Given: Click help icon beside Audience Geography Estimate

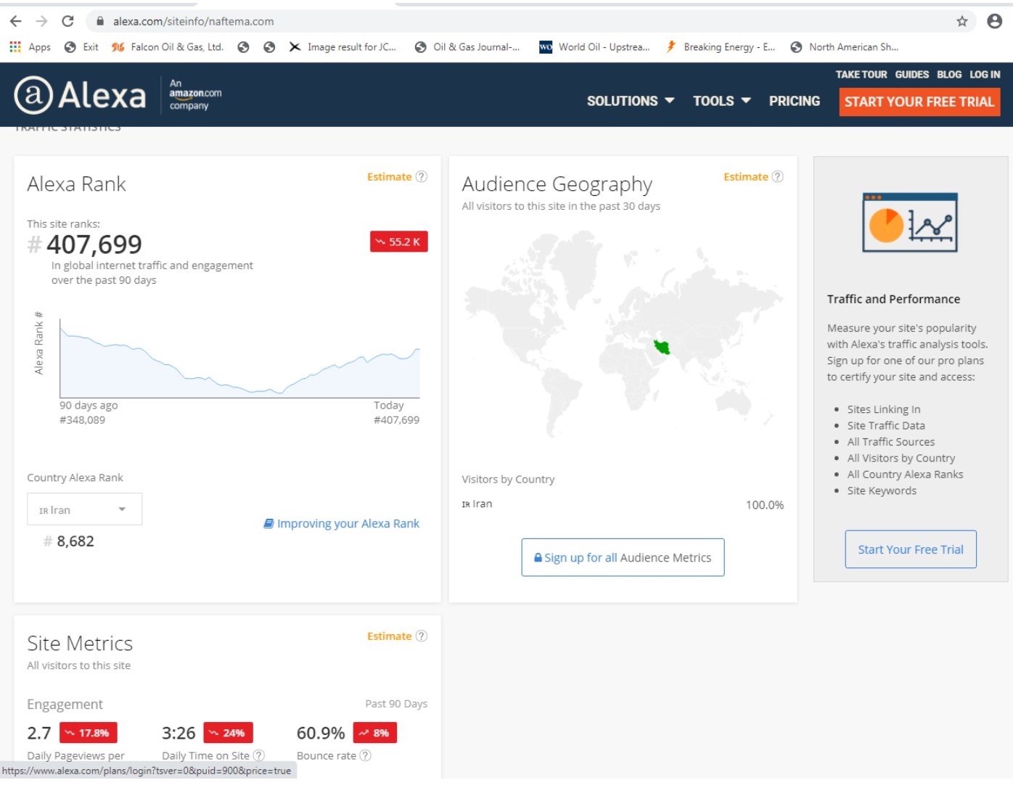Looking at the screenshot, I should [778, 177].
